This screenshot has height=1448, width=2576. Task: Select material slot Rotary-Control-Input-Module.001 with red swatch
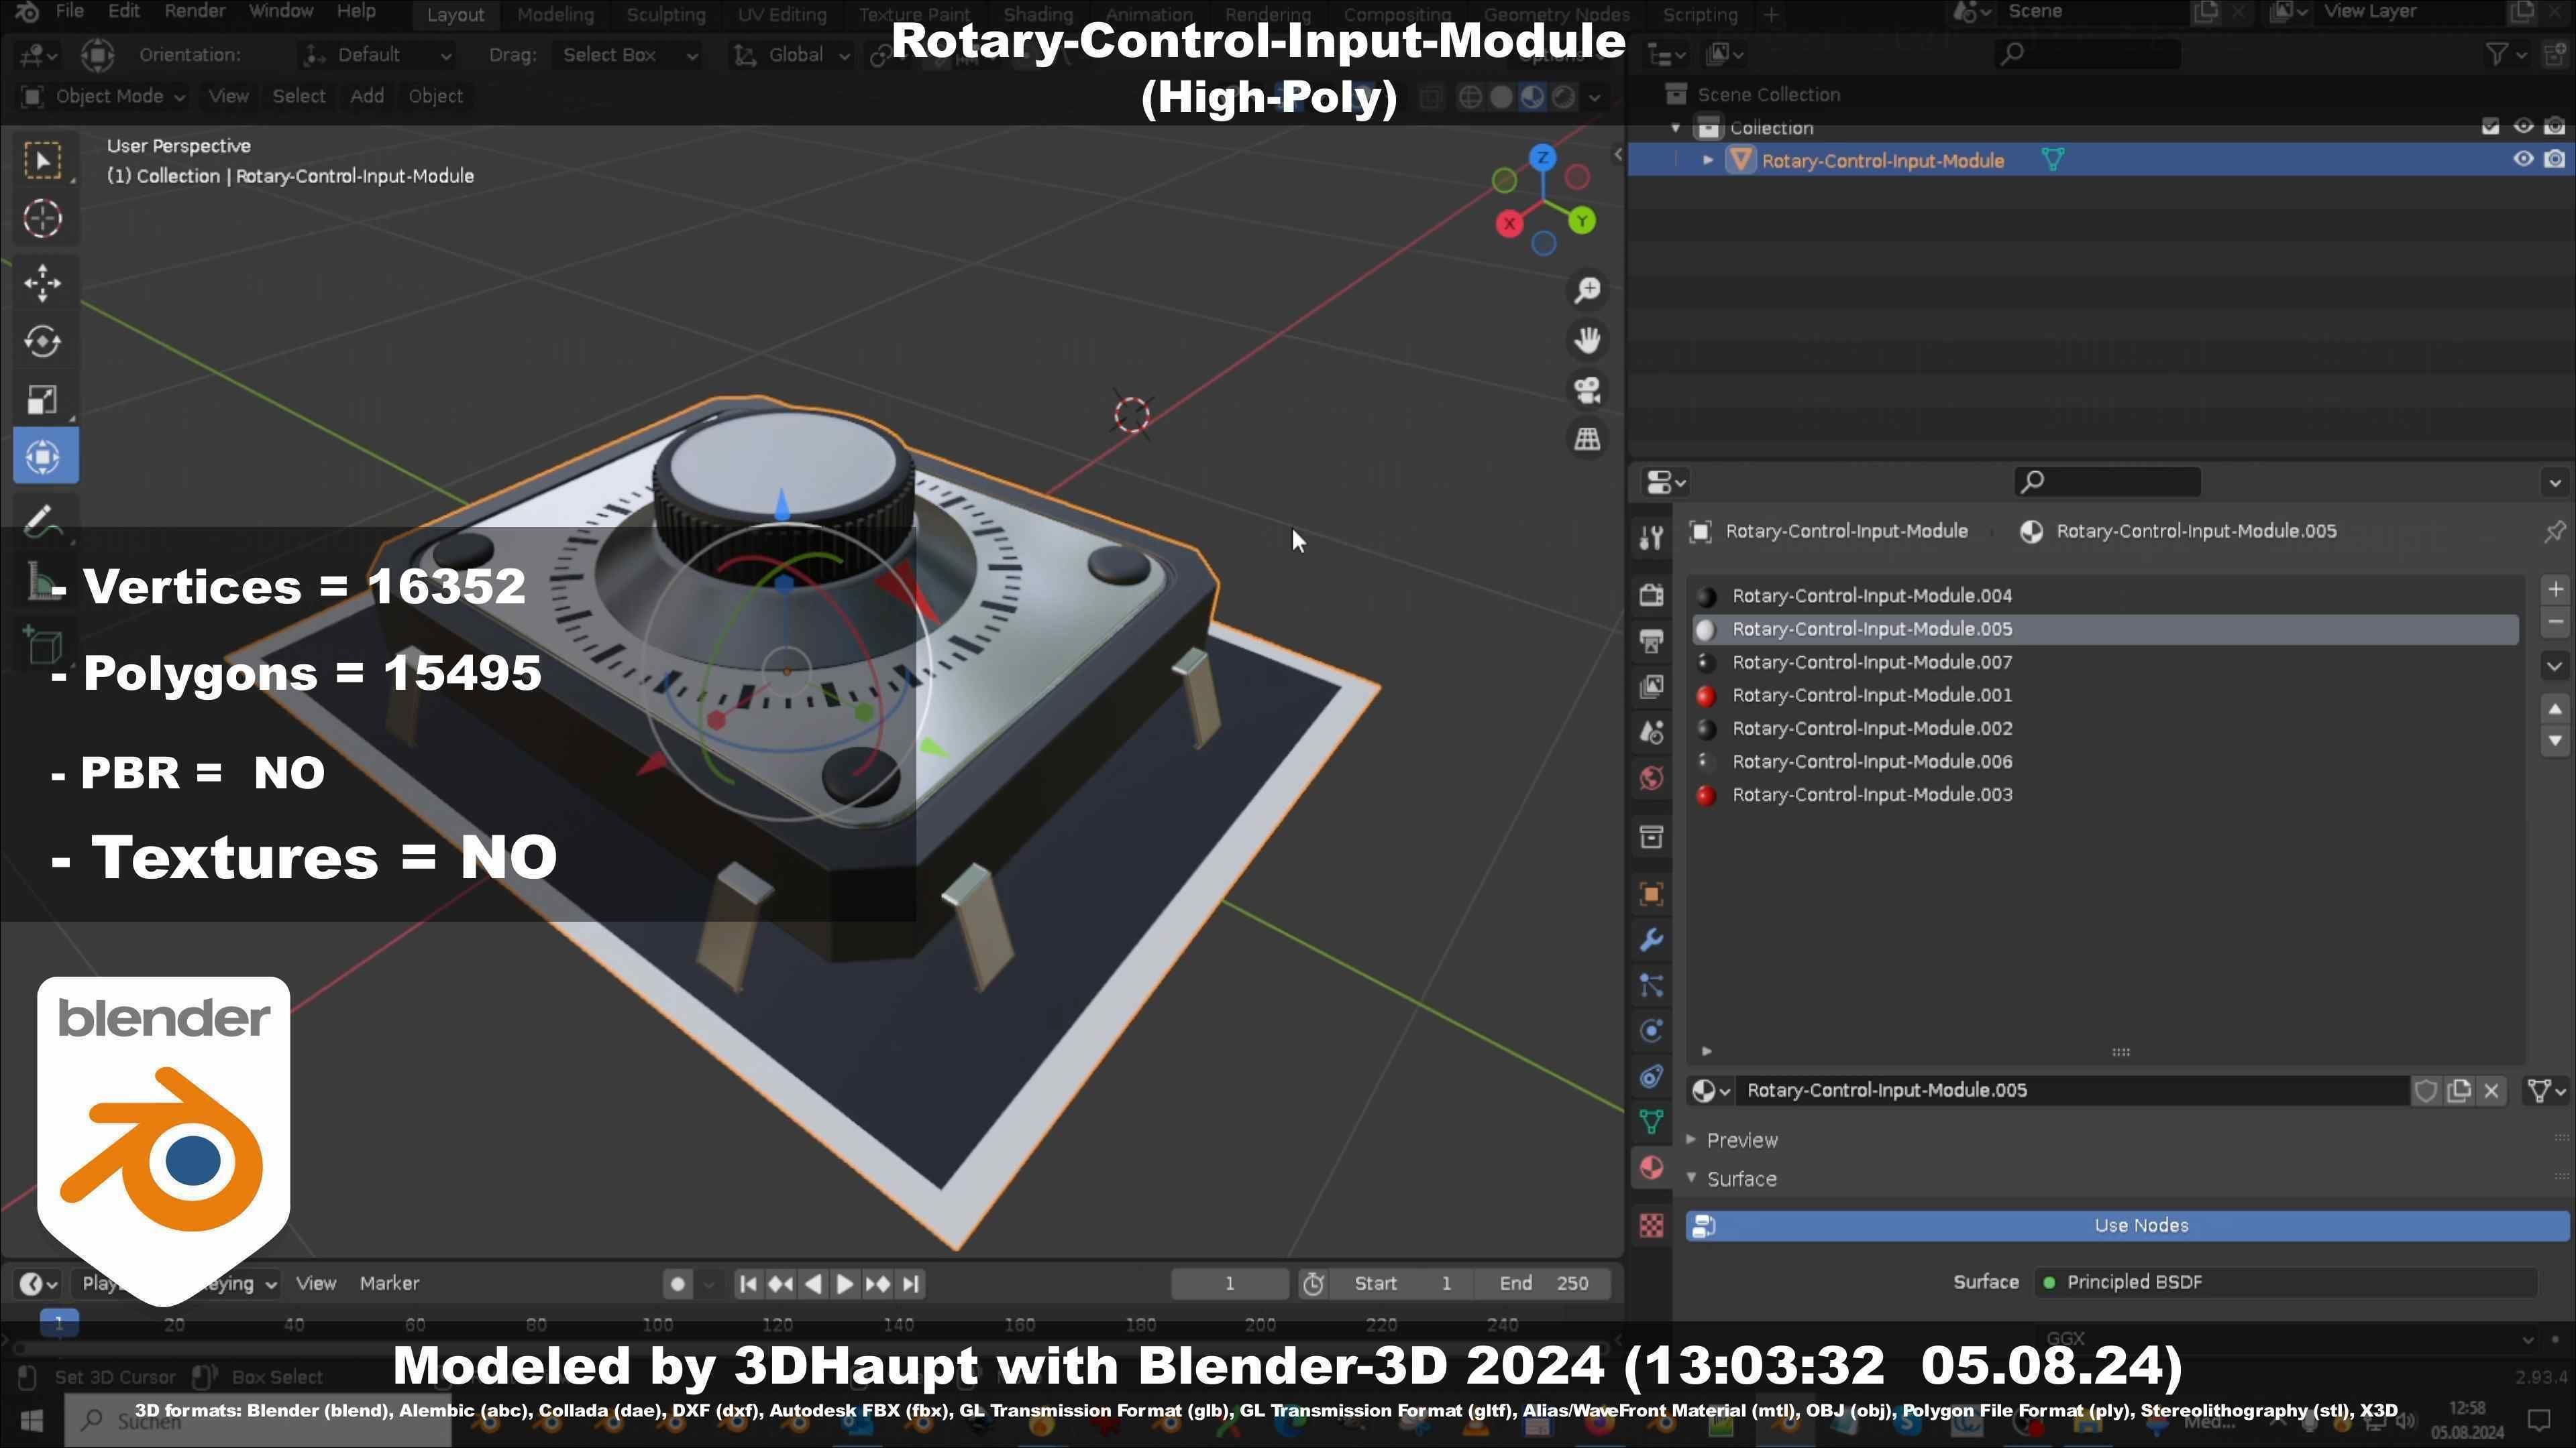point(2104,696)
